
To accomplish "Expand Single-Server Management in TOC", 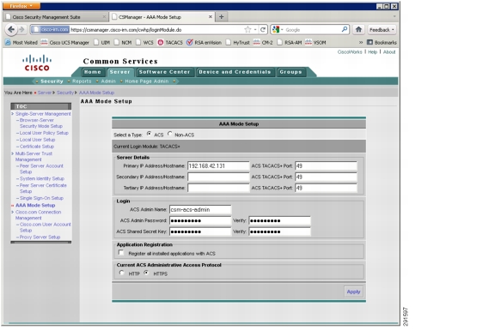I will 43,114.
